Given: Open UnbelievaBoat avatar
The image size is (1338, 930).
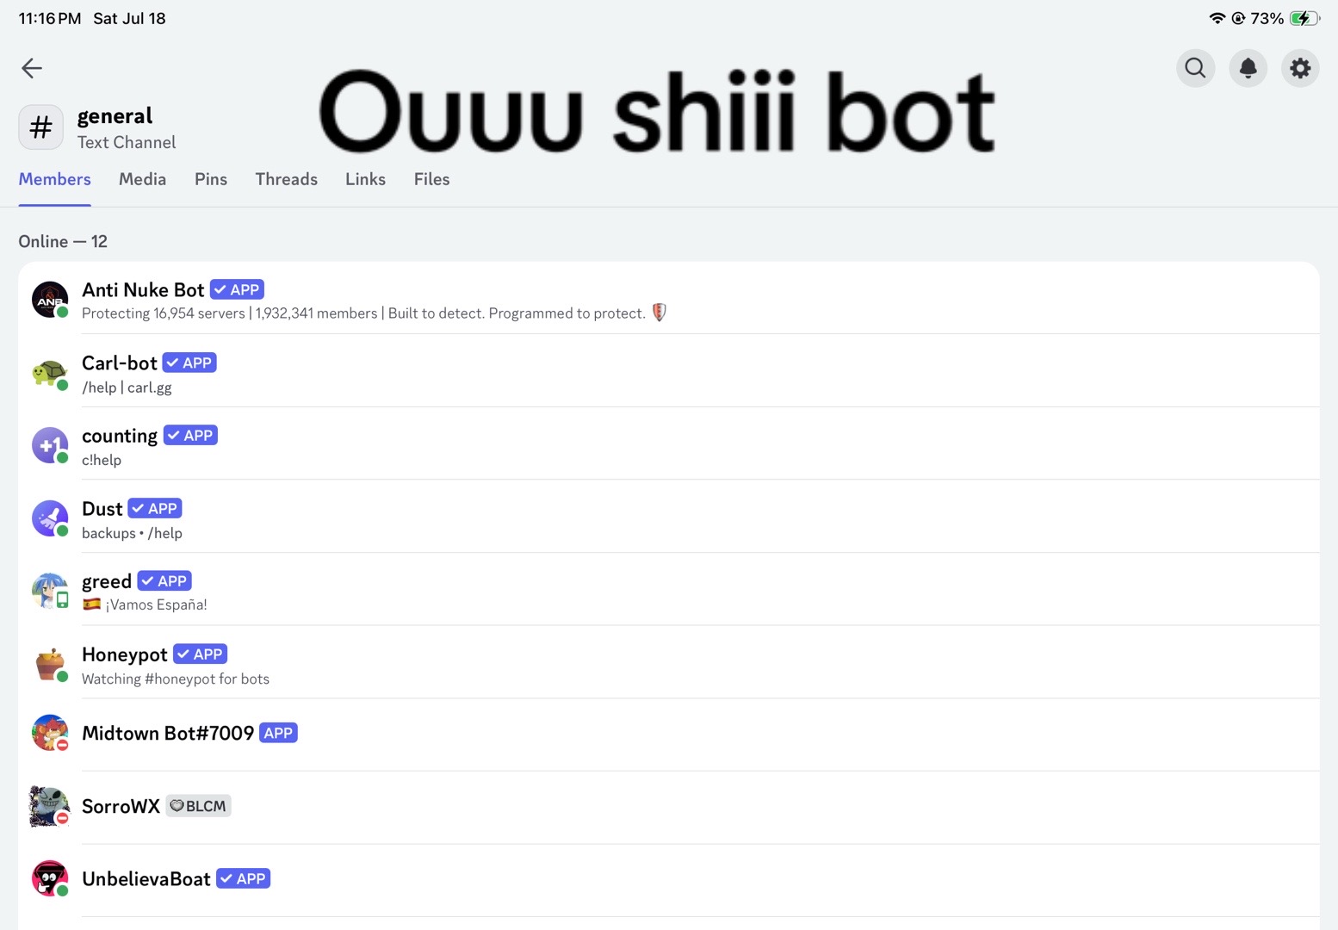Looking at the screenshot, I should [x=50, y=878].
